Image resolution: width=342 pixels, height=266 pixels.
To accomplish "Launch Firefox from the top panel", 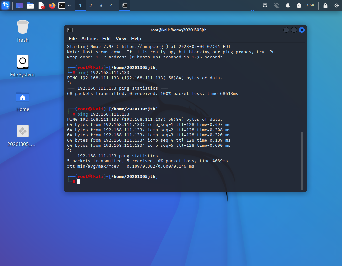I will (x=52, y=6).
